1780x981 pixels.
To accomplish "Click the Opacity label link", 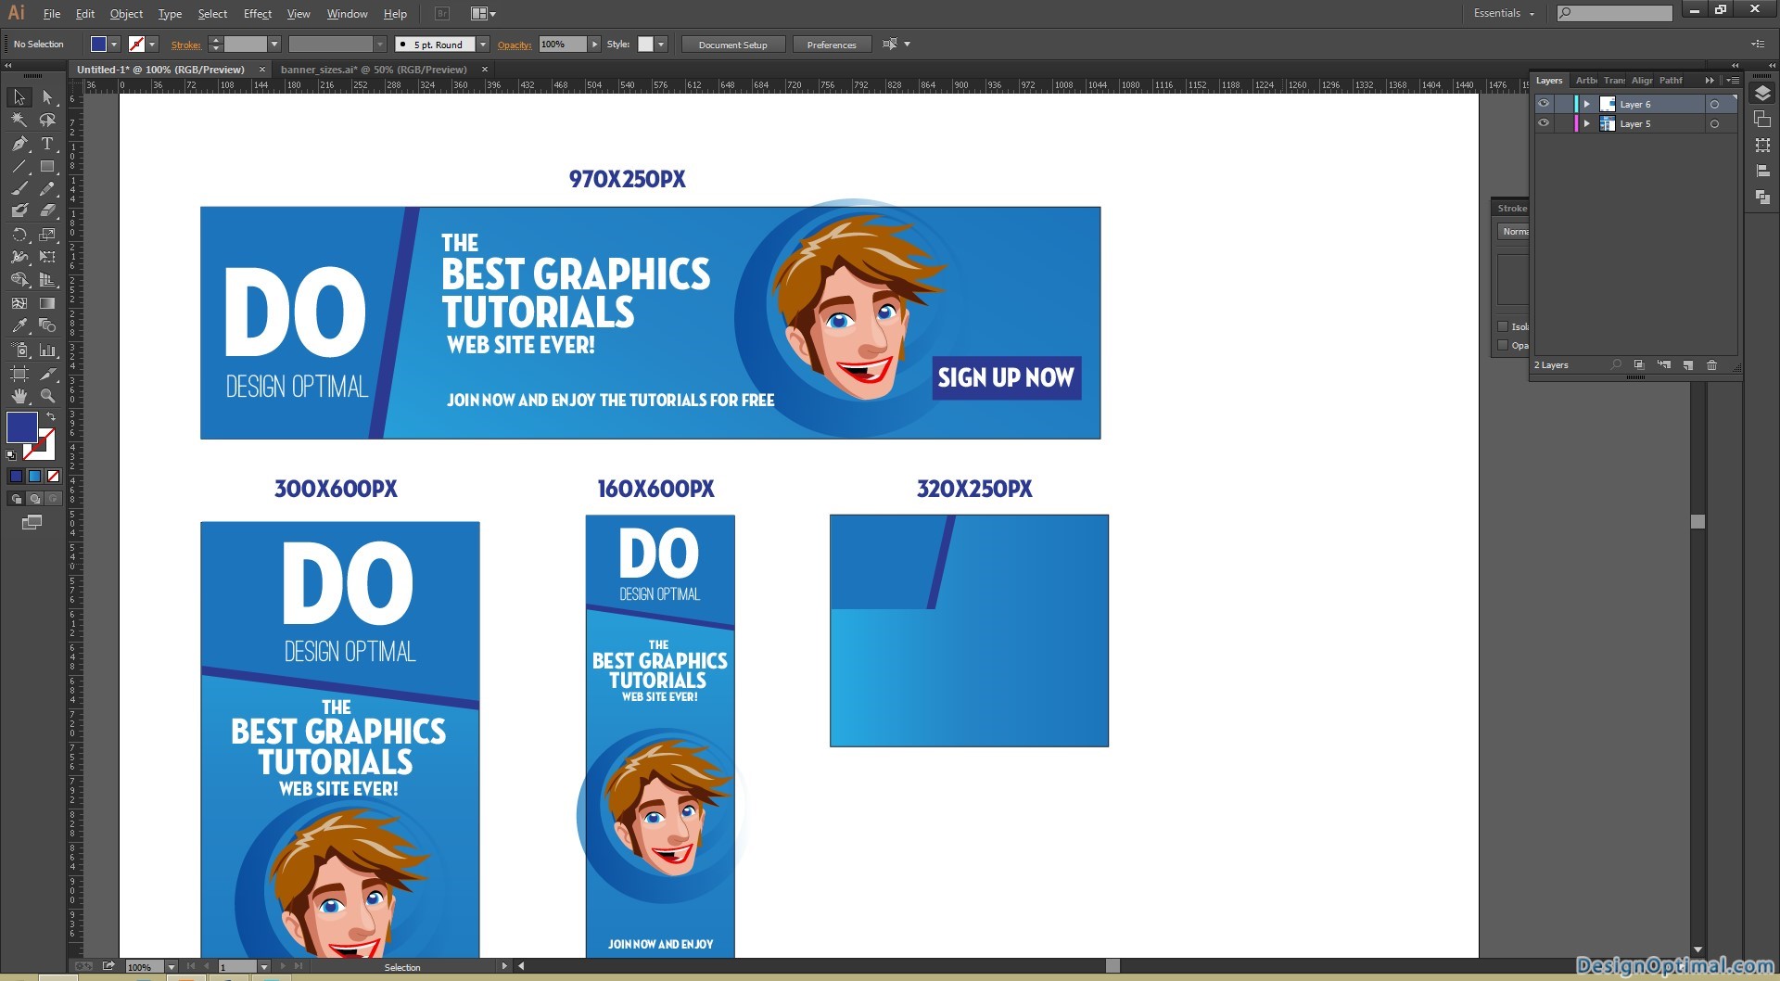I will click(x=515, y=45).
